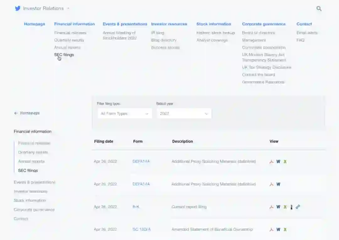Screen dimensions: 339x240
Task: Open Events & presentations in the left sidebar
Action: click(35, 182)
